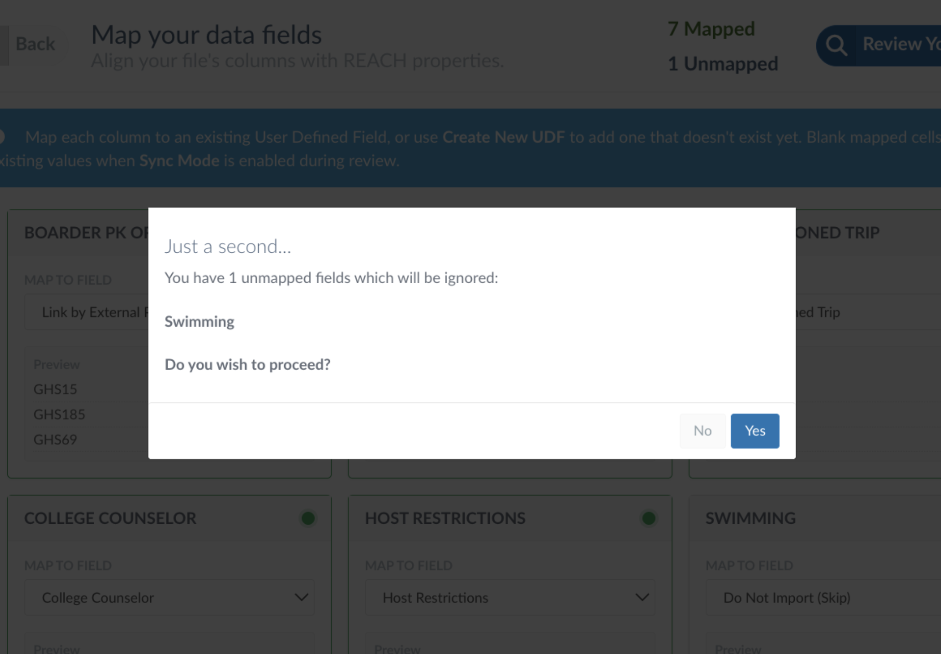The width and height of the screenshot is (941, 654).
Task: Click the HOST RESTRICTIONS card title
Action: (445, 518)
